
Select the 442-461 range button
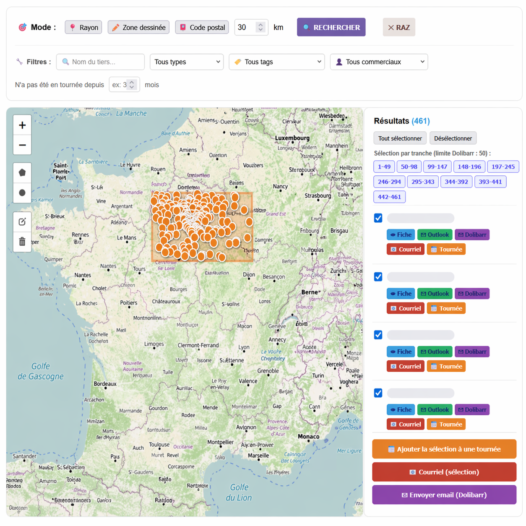[x=389, y=197]
